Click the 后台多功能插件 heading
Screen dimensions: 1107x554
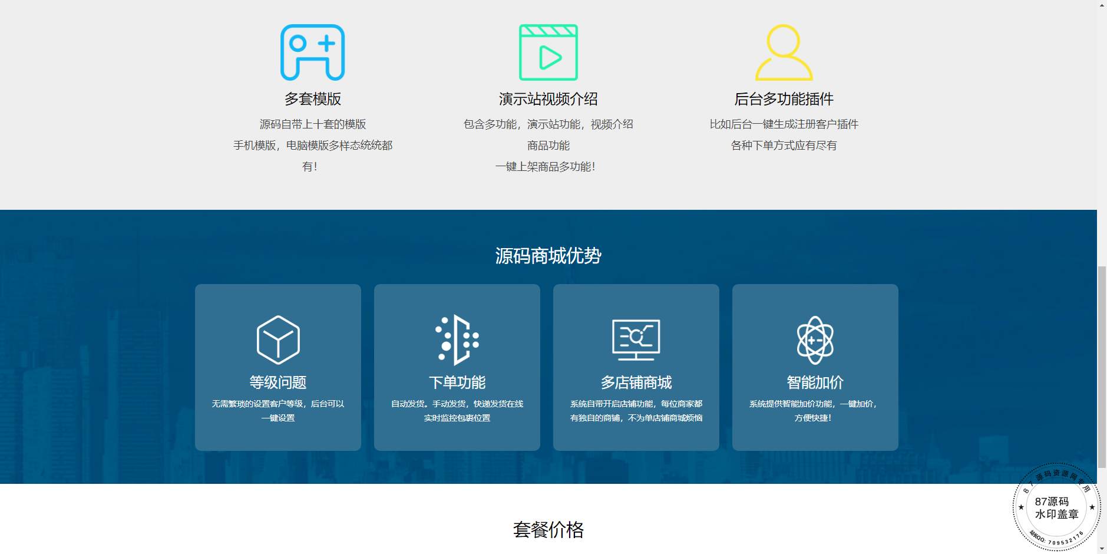point(784,99)
